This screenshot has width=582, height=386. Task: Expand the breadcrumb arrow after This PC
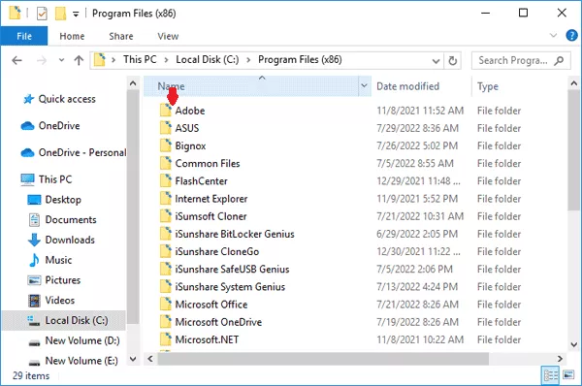pos(166,60)
